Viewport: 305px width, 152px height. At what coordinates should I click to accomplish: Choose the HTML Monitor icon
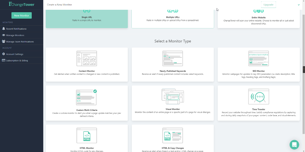(87, 135)
